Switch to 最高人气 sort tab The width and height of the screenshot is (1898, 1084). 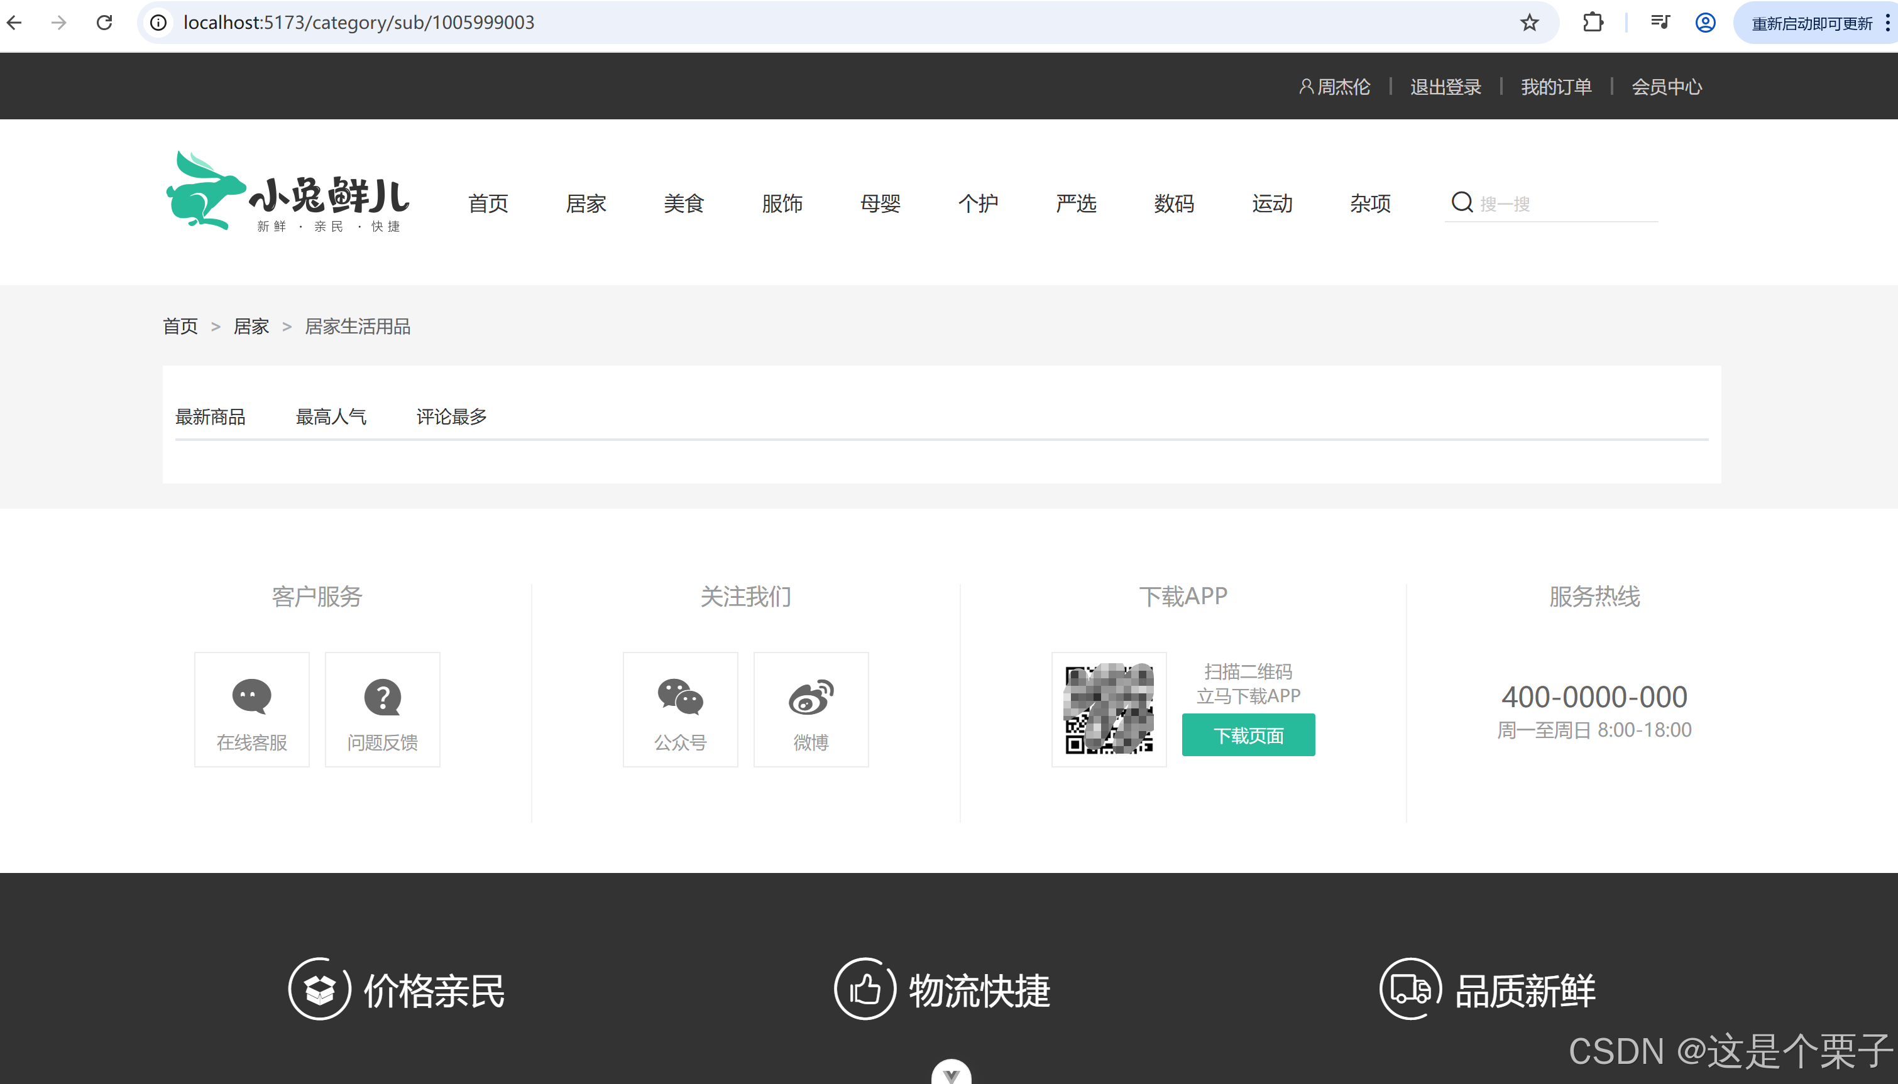(331, 417)
